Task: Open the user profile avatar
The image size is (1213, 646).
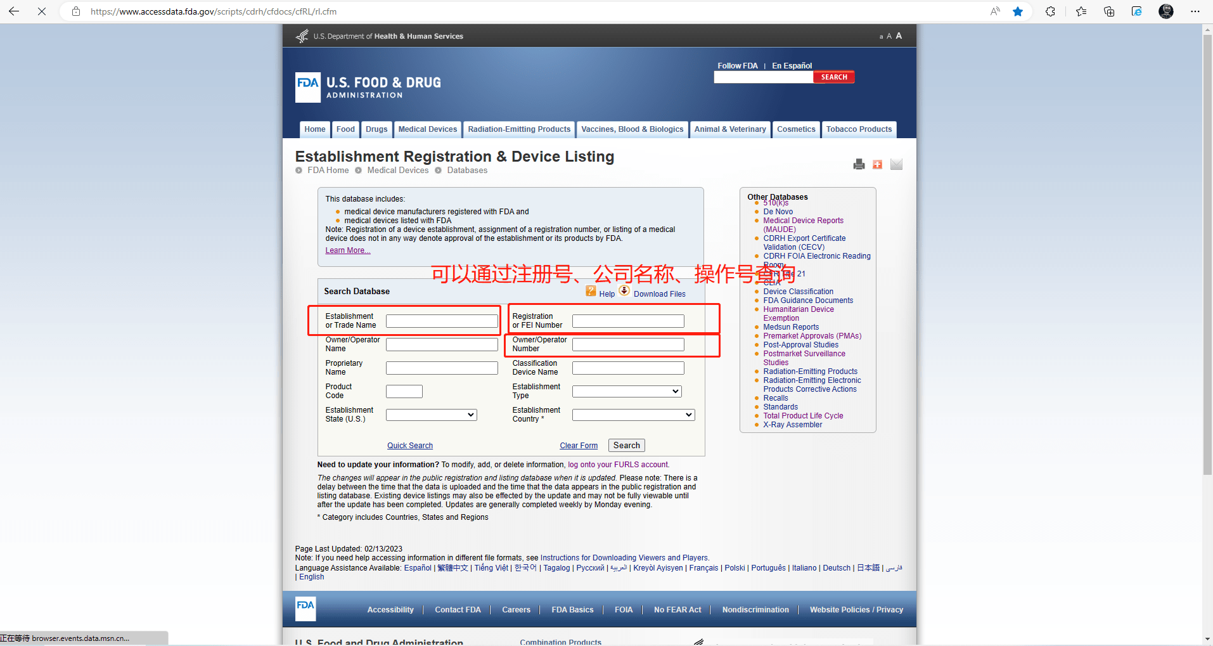Action: [x=1166, y=11]
